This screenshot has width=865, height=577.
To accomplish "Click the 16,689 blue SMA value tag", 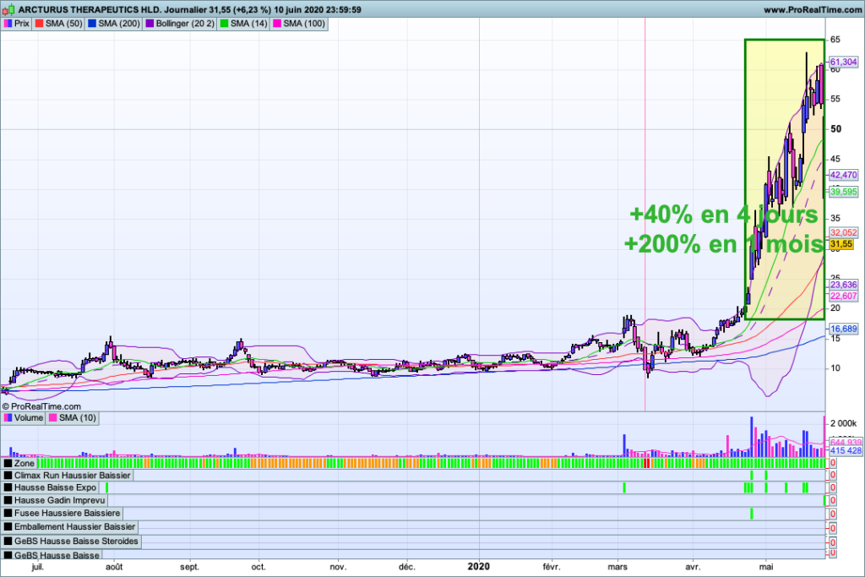I will tap(844, 329).
